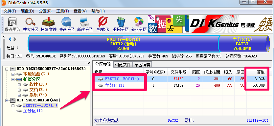Select RD1:SMIUSBDISK(4GB) in tree
This screenshot has width=274, height=126.
pyautogui.click(x=39, y=100)
